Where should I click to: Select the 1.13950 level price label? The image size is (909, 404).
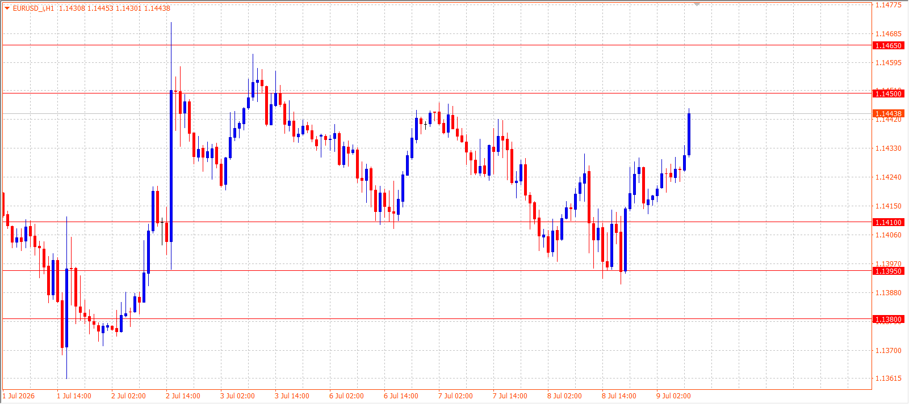(888, 271)
